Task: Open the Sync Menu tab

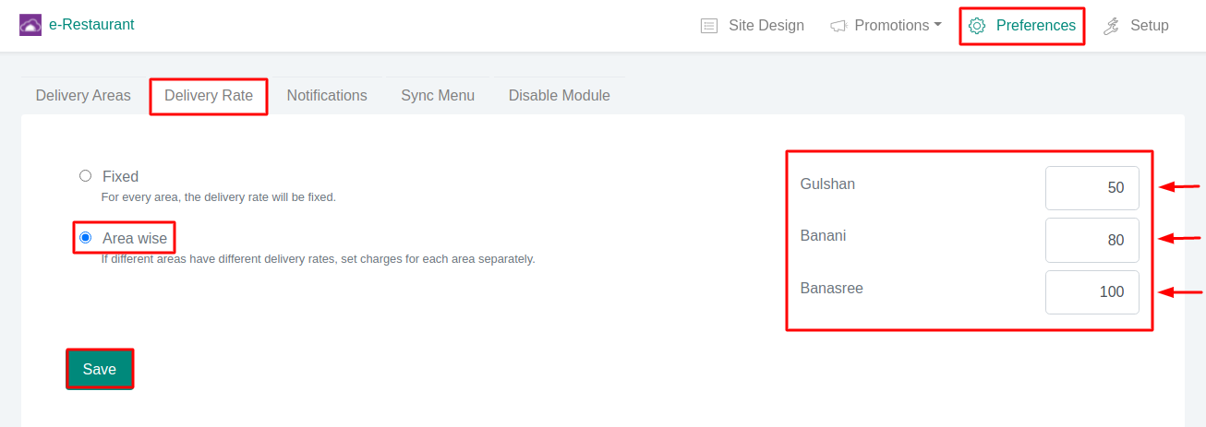Action: tap(438, 95)
